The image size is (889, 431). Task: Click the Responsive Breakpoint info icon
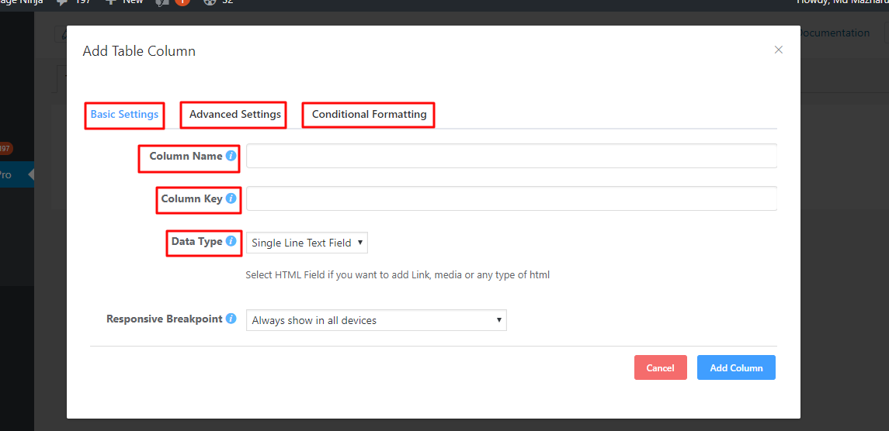click(231, 319)
